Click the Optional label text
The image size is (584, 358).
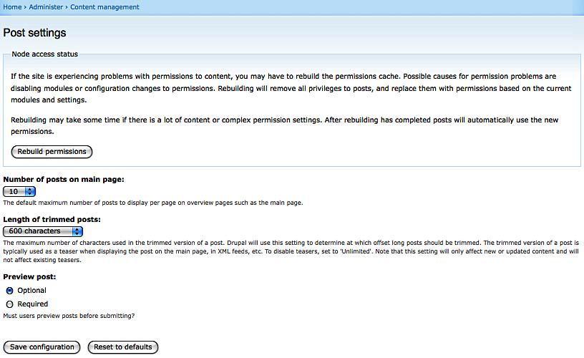[x=31, y=291]
